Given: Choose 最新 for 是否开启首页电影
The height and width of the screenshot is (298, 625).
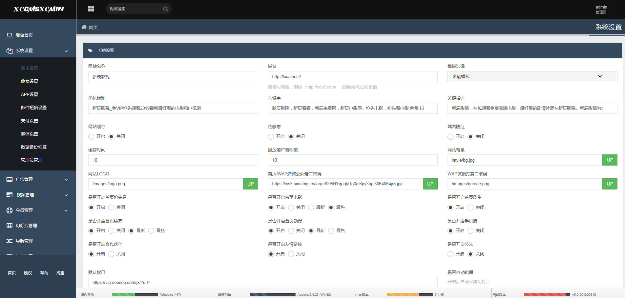Looking at the screenshot, I should click(311, 207).
